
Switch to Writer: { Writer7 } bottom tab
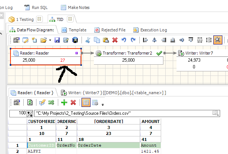pos(113,93)
